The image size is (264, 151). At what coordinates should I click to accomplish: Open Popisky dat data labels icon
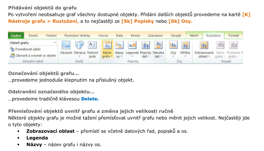click(145, 45)
